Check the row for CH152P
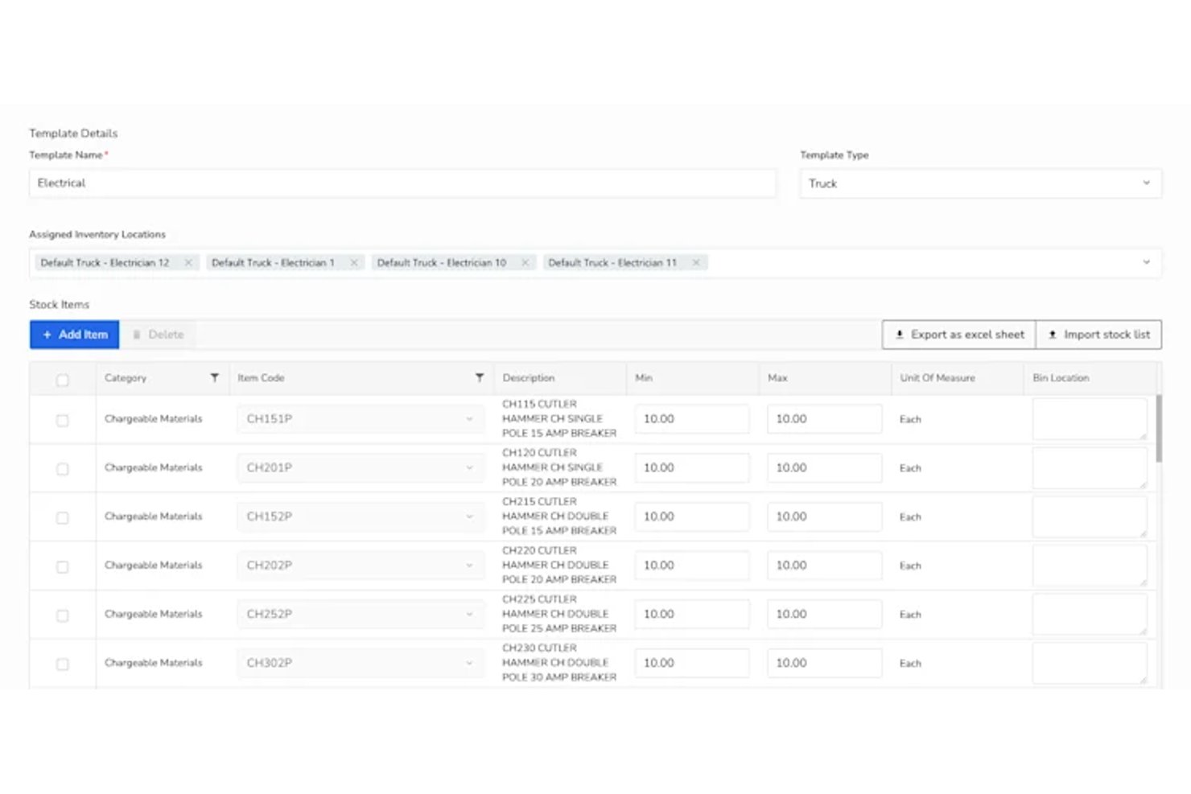This screenshot has width=1191, height=794. 63,518
